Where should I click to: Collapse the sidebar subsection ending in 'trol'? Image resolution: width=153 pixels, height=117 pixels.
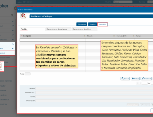tap(13, 49)
